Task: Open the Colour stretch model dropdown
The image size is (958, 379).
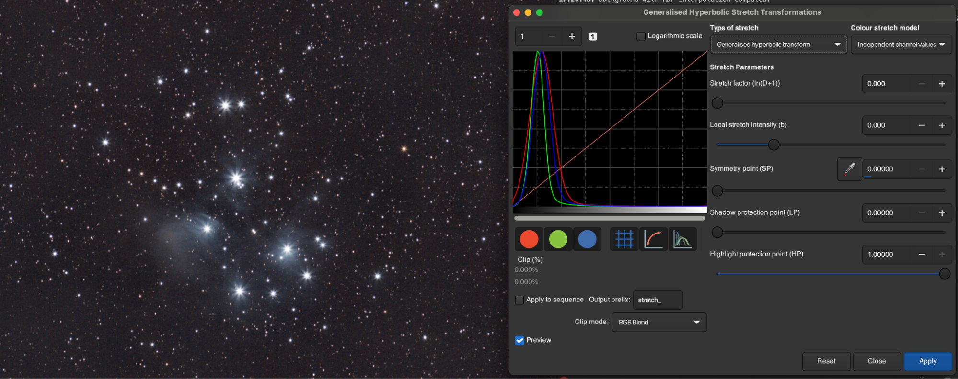Action: coord(901,45)
